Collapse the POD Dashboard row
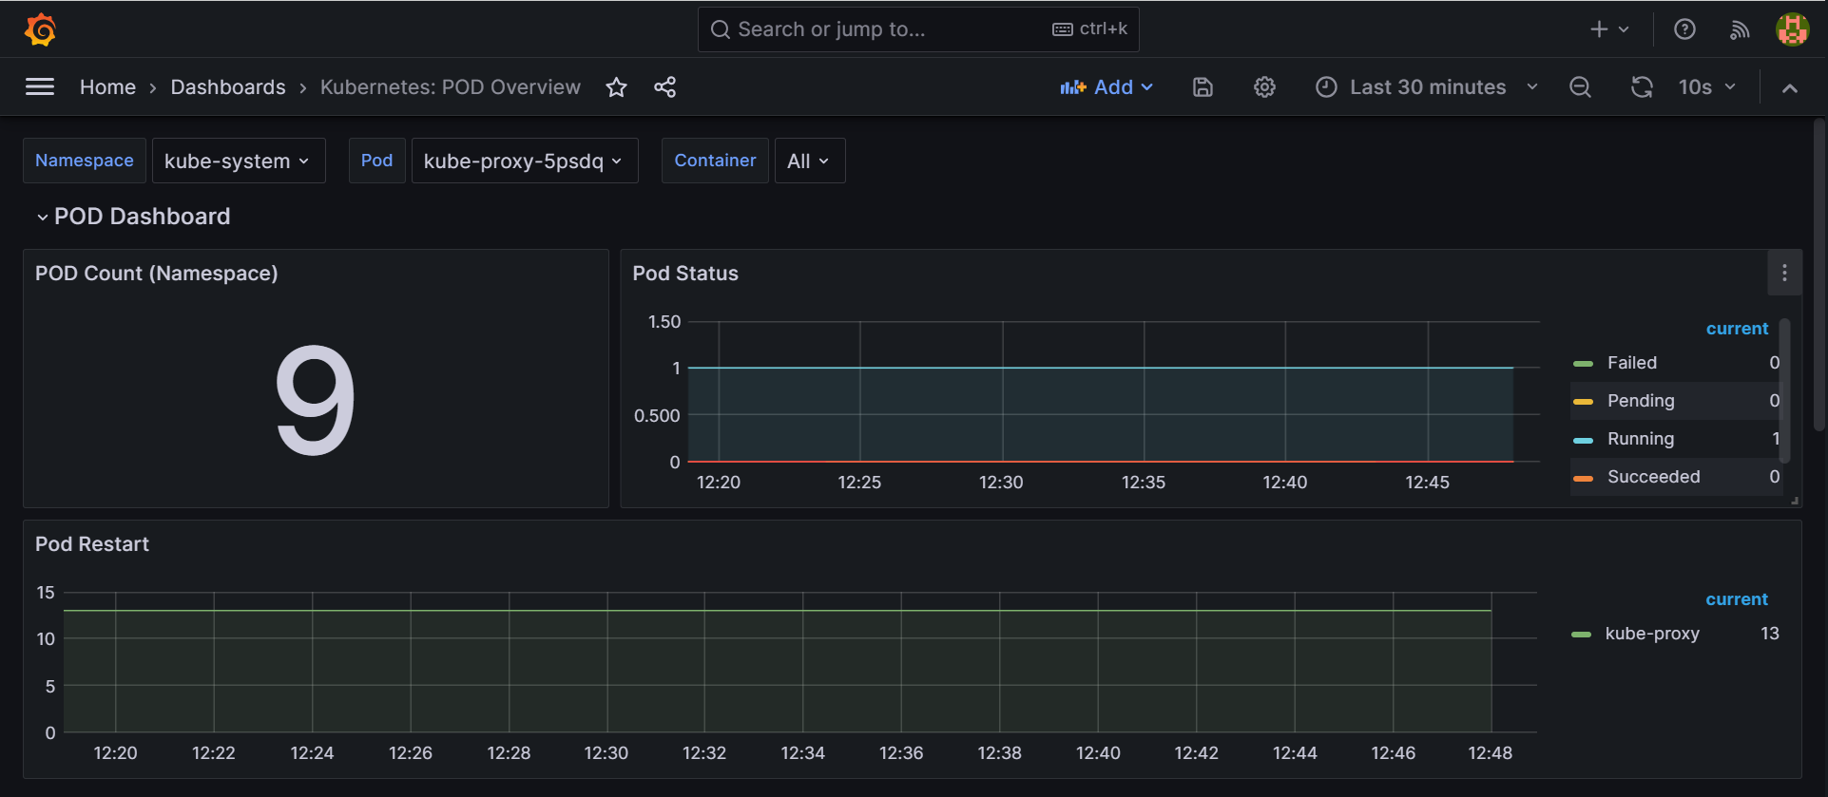The image size is (1828, 797). [x=134, y=217]
